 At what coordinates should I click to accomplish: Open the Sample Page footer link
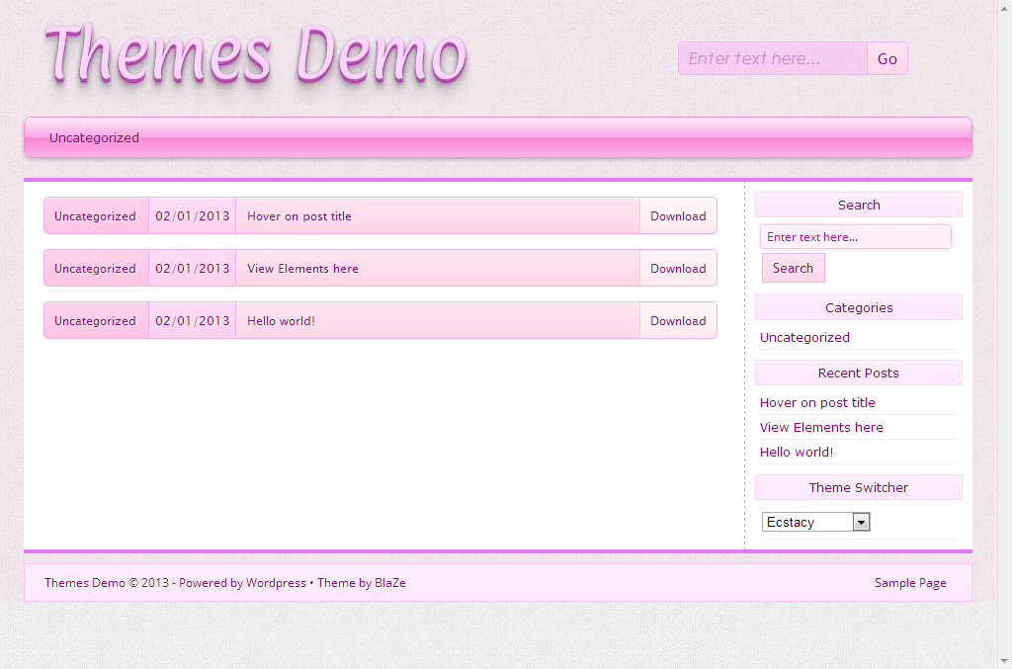pos(910,583)
